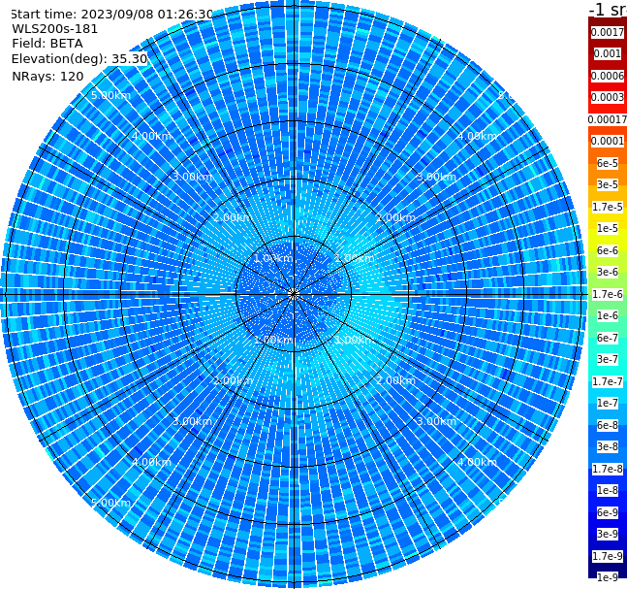The width and height of the screenshot is (627, 589).
Task: Click the upper-left 5.00km range label
Action: pyautogui.click(x=110, y=95)
